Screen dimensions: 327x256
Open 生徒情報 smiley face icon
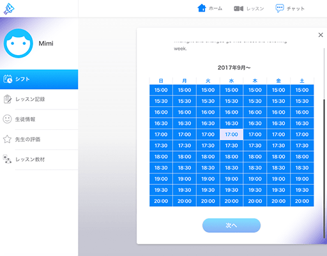point(7,119)
